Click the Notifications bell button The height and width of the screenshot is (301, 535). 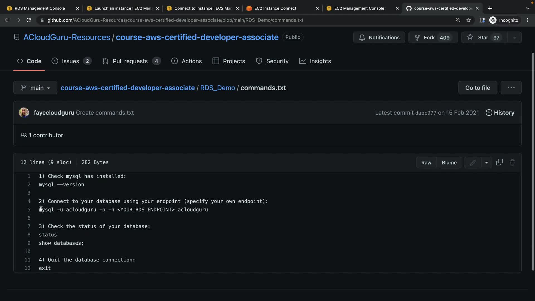pos(379,37)
